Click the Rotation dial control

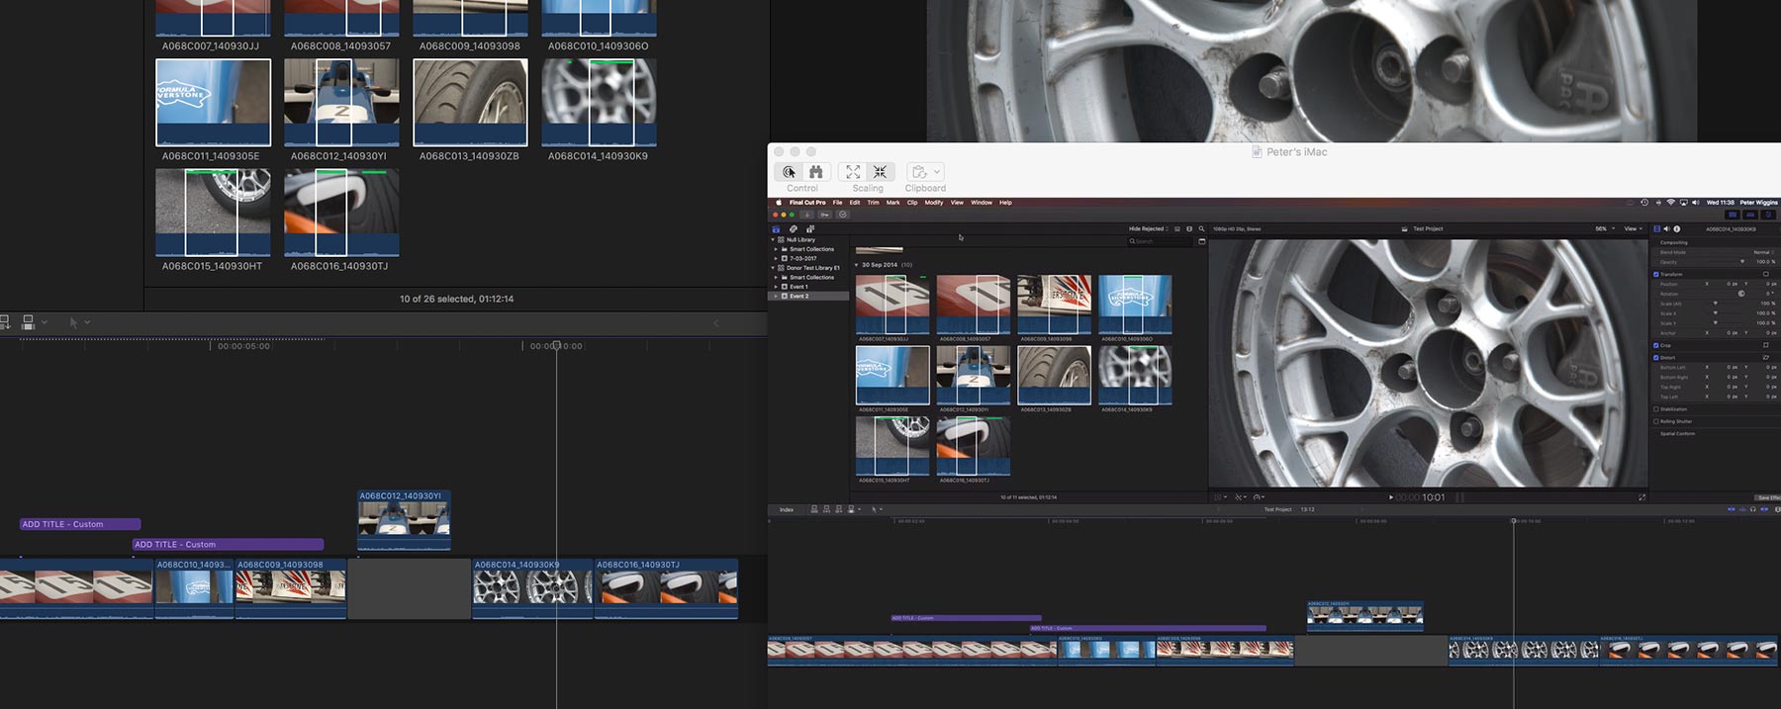1741,294
